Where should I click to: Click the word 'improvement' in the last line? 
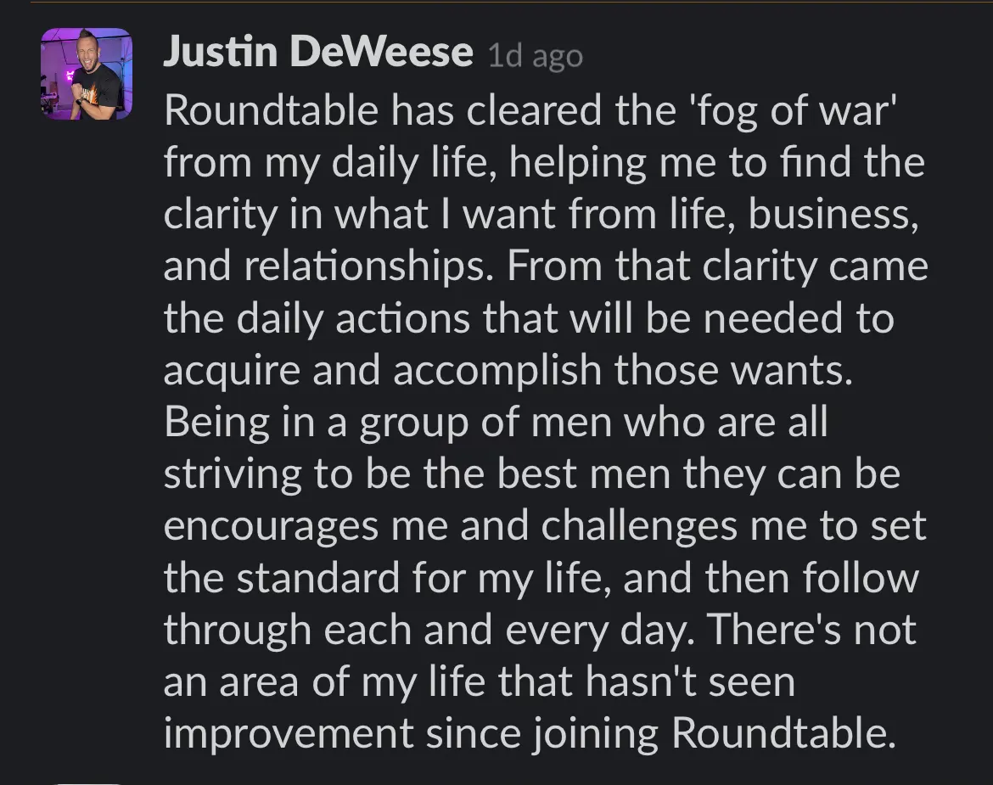pyautogui.click(x=289, y=733)
